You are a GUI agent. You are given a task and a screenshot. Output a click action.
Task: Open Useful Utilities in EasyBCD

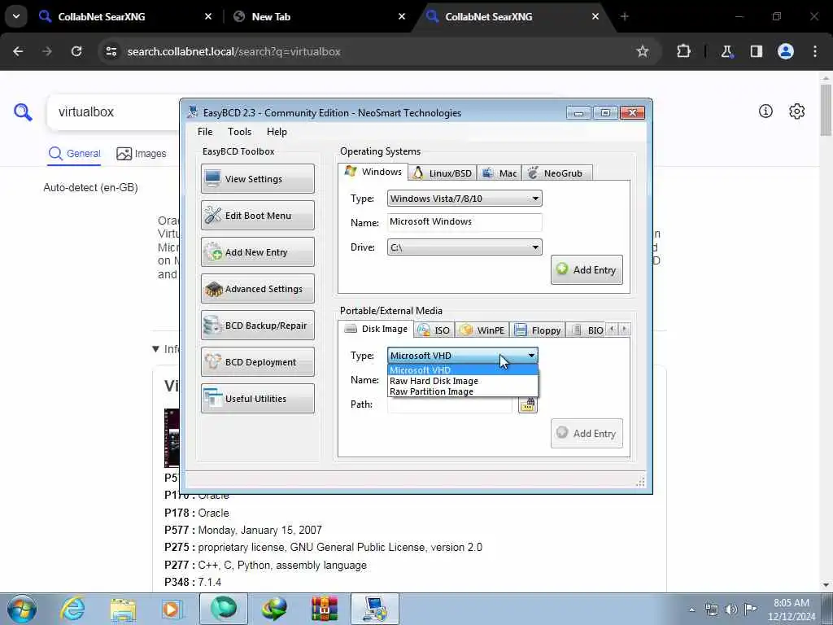(x=258, y=399)
